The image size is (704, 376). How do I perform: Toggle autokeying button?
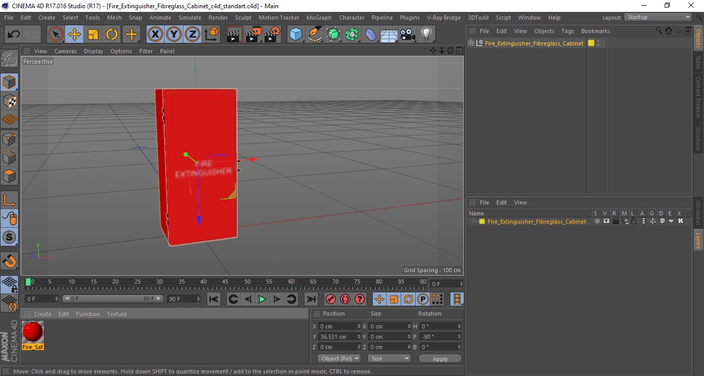pyautogui.click(x=345, y=299)
